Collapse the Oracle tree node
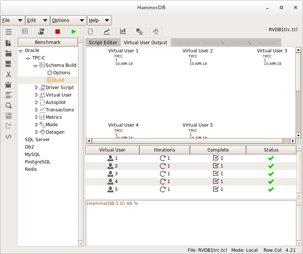This screenshot has height=254, width=303. [21, 51]
